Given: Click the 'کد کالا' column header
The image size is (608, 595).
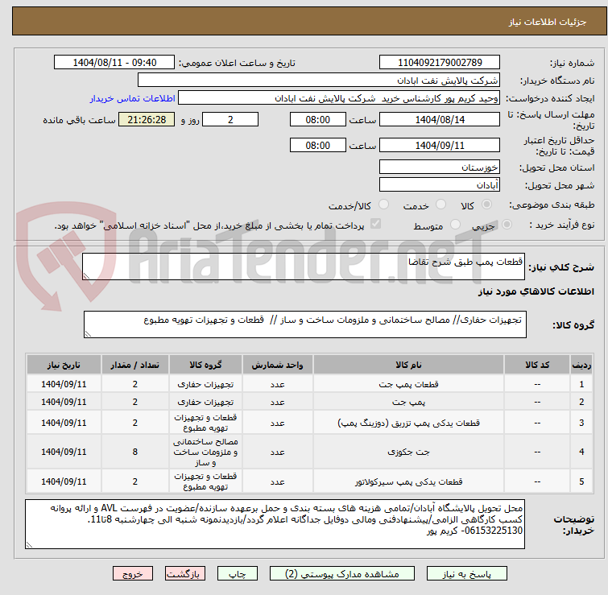Looking at the screenshot, I should 537,365.
